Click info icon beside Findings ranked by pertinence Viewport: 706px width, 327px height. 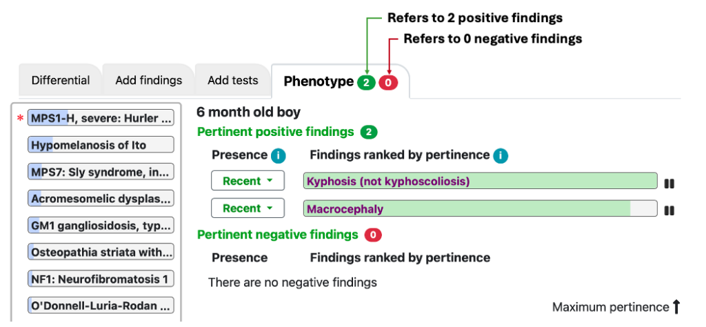point(501,157)
